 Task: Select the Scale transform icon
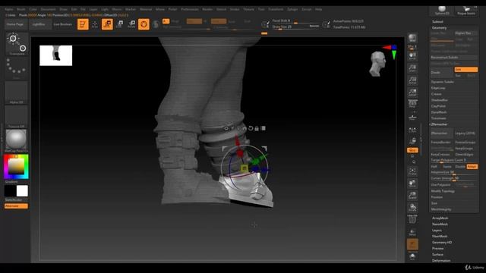point(120,24)
